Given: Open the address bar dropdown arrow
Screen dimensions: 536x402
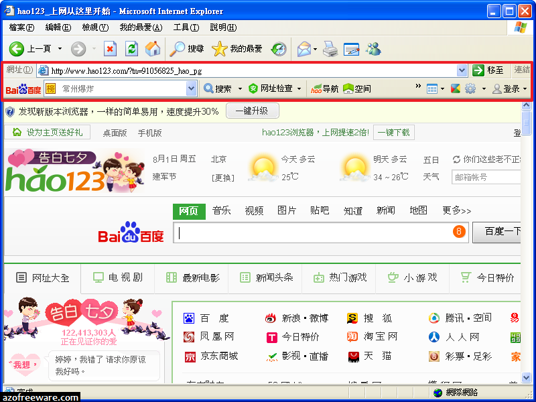Looking at the screenshot, I should [x=462, y=70].
